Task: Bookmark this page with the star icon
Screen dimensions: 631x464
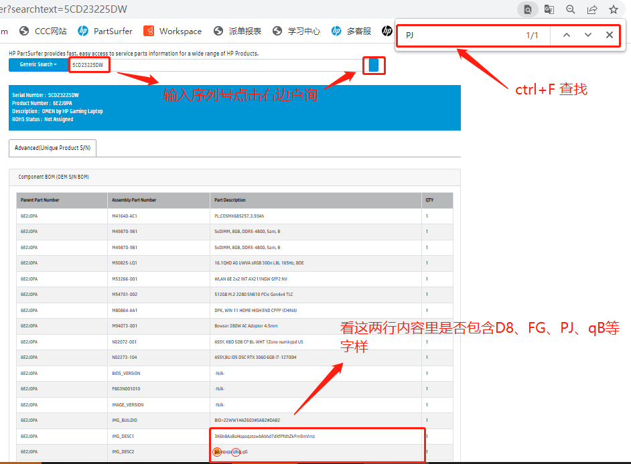Action: coord(614,9)
